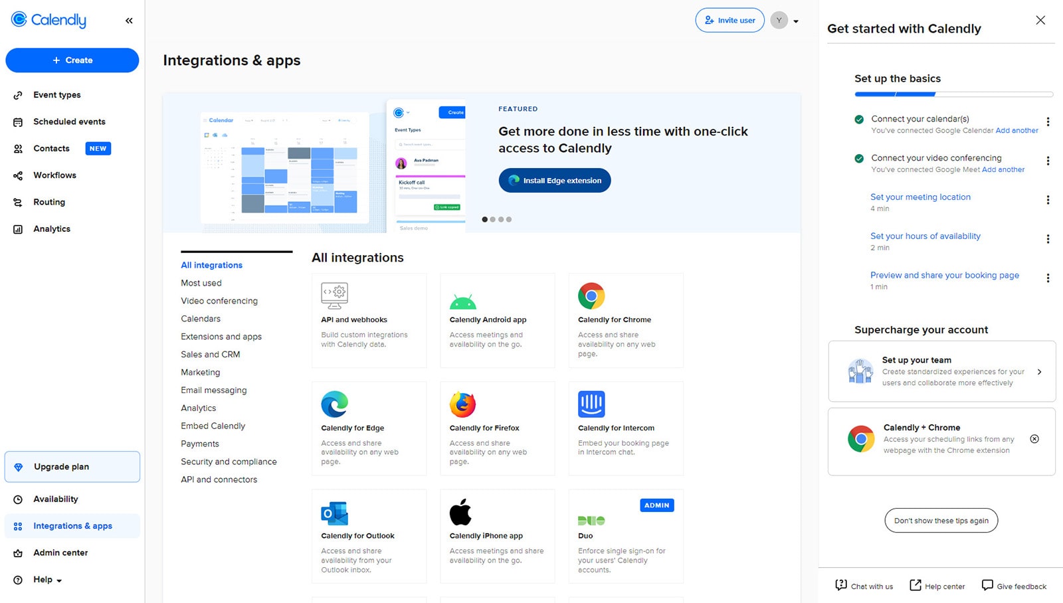The height and width of the screenshot is (603, 1063).
Task: Click the Edge browser icon in integrations grid
Action: [335, 404]
